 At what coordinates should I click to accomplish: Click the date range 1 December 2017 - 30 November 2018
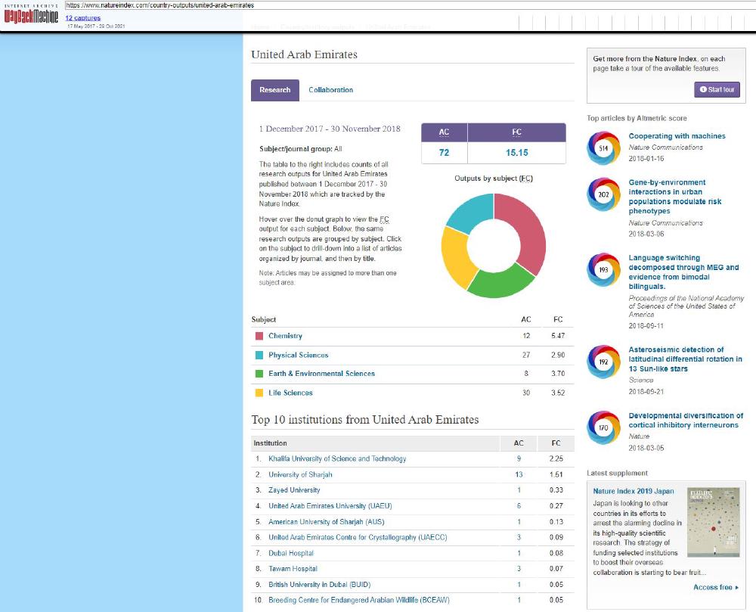pyautogui.click(x=330, y=129)
